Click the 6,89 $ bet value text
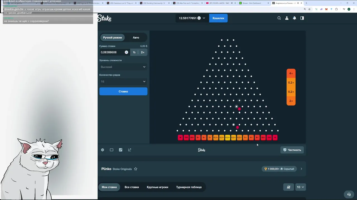This screenshot has height=200, width=357. pyautogui.click(x=144, y=46)
